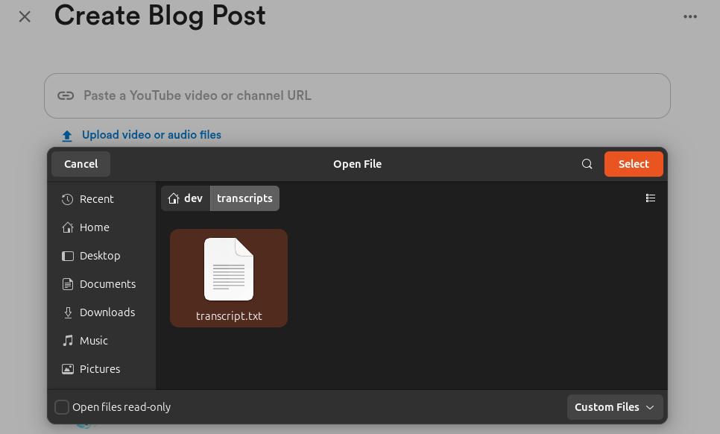Viewport: 720px width, 434px height.
Task: Cancel the Open File dialog
Action: click(x=80, y=164)
